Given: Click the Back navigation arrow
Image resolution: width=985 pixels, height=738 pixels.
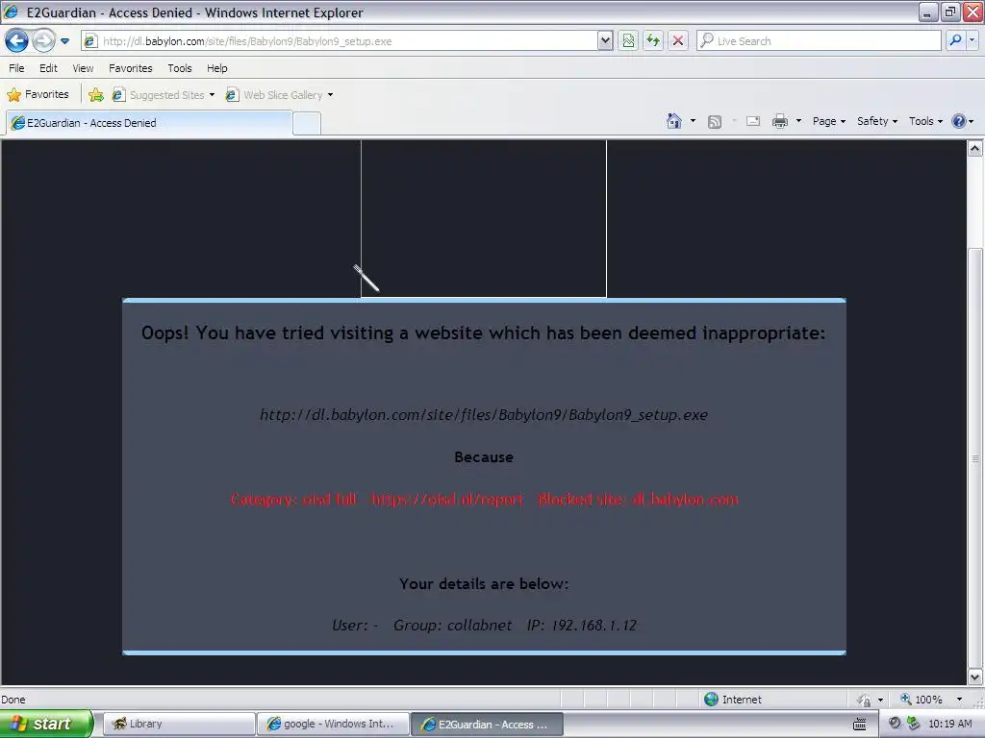Looking at the screenshot, I should click(16, 40).
